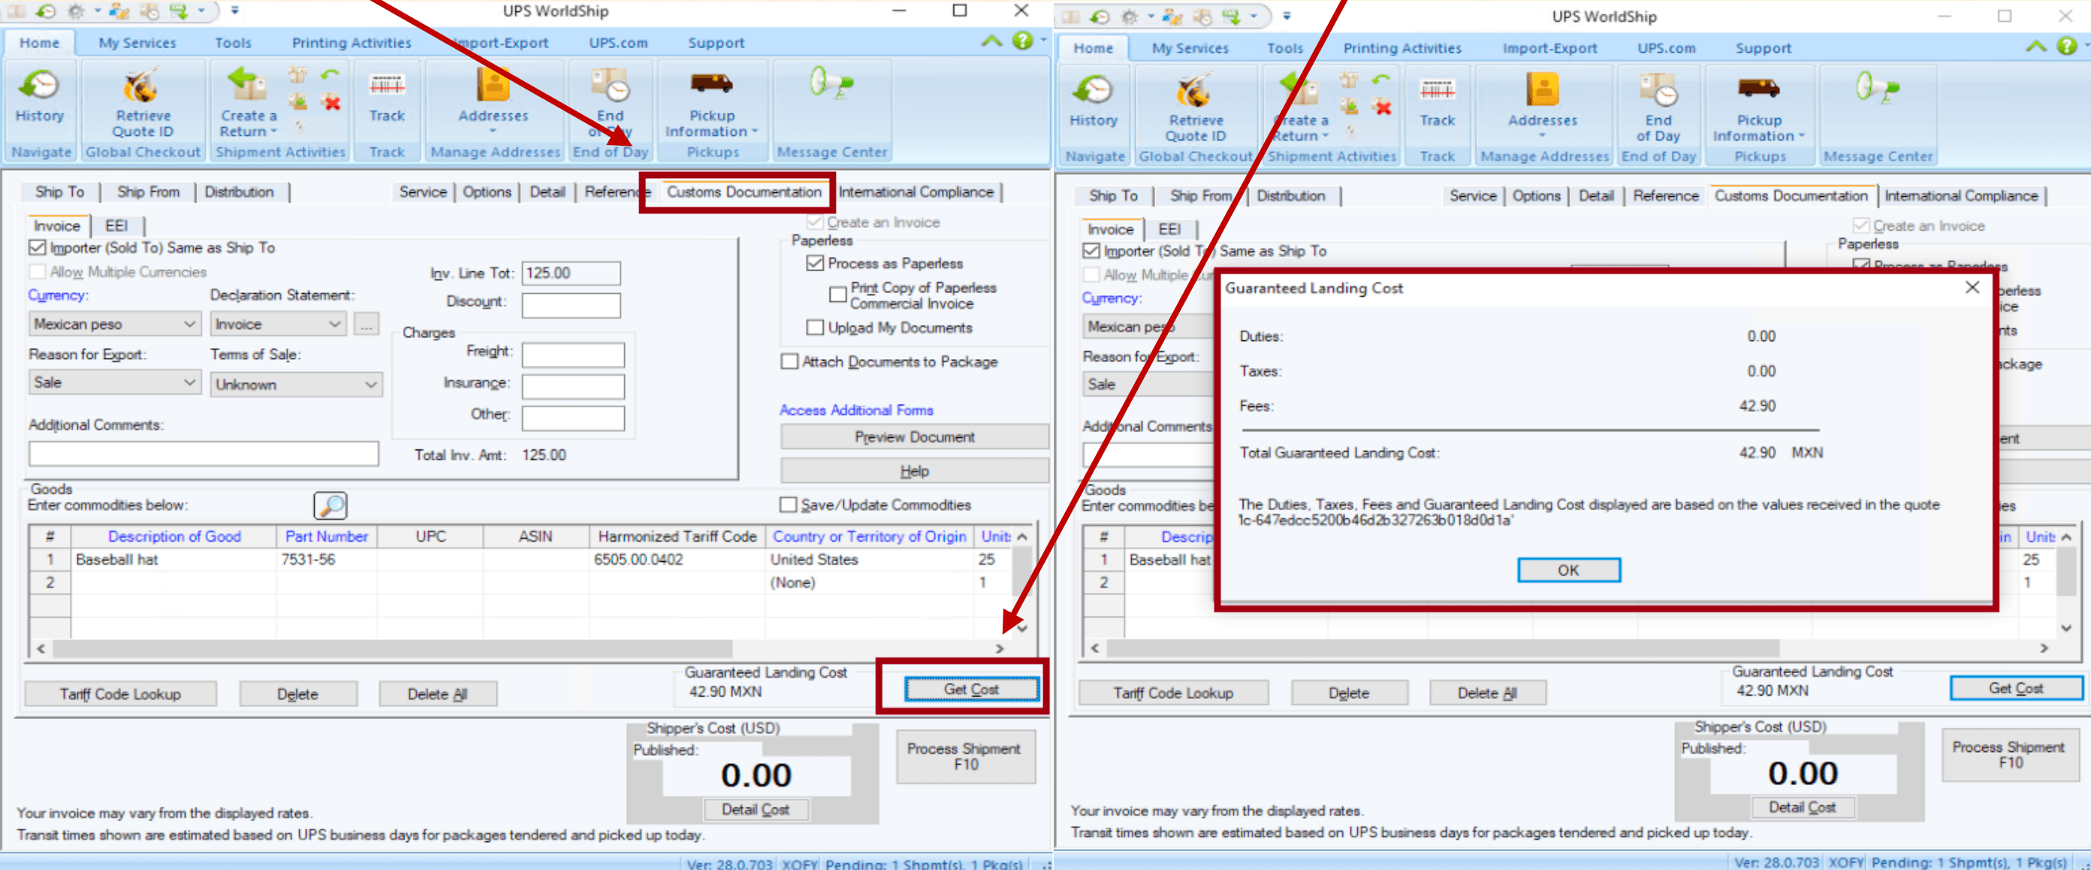2091x870 pixels.
Task: Click the magnifier commodity search icon, left window
Action: [330, 506]
